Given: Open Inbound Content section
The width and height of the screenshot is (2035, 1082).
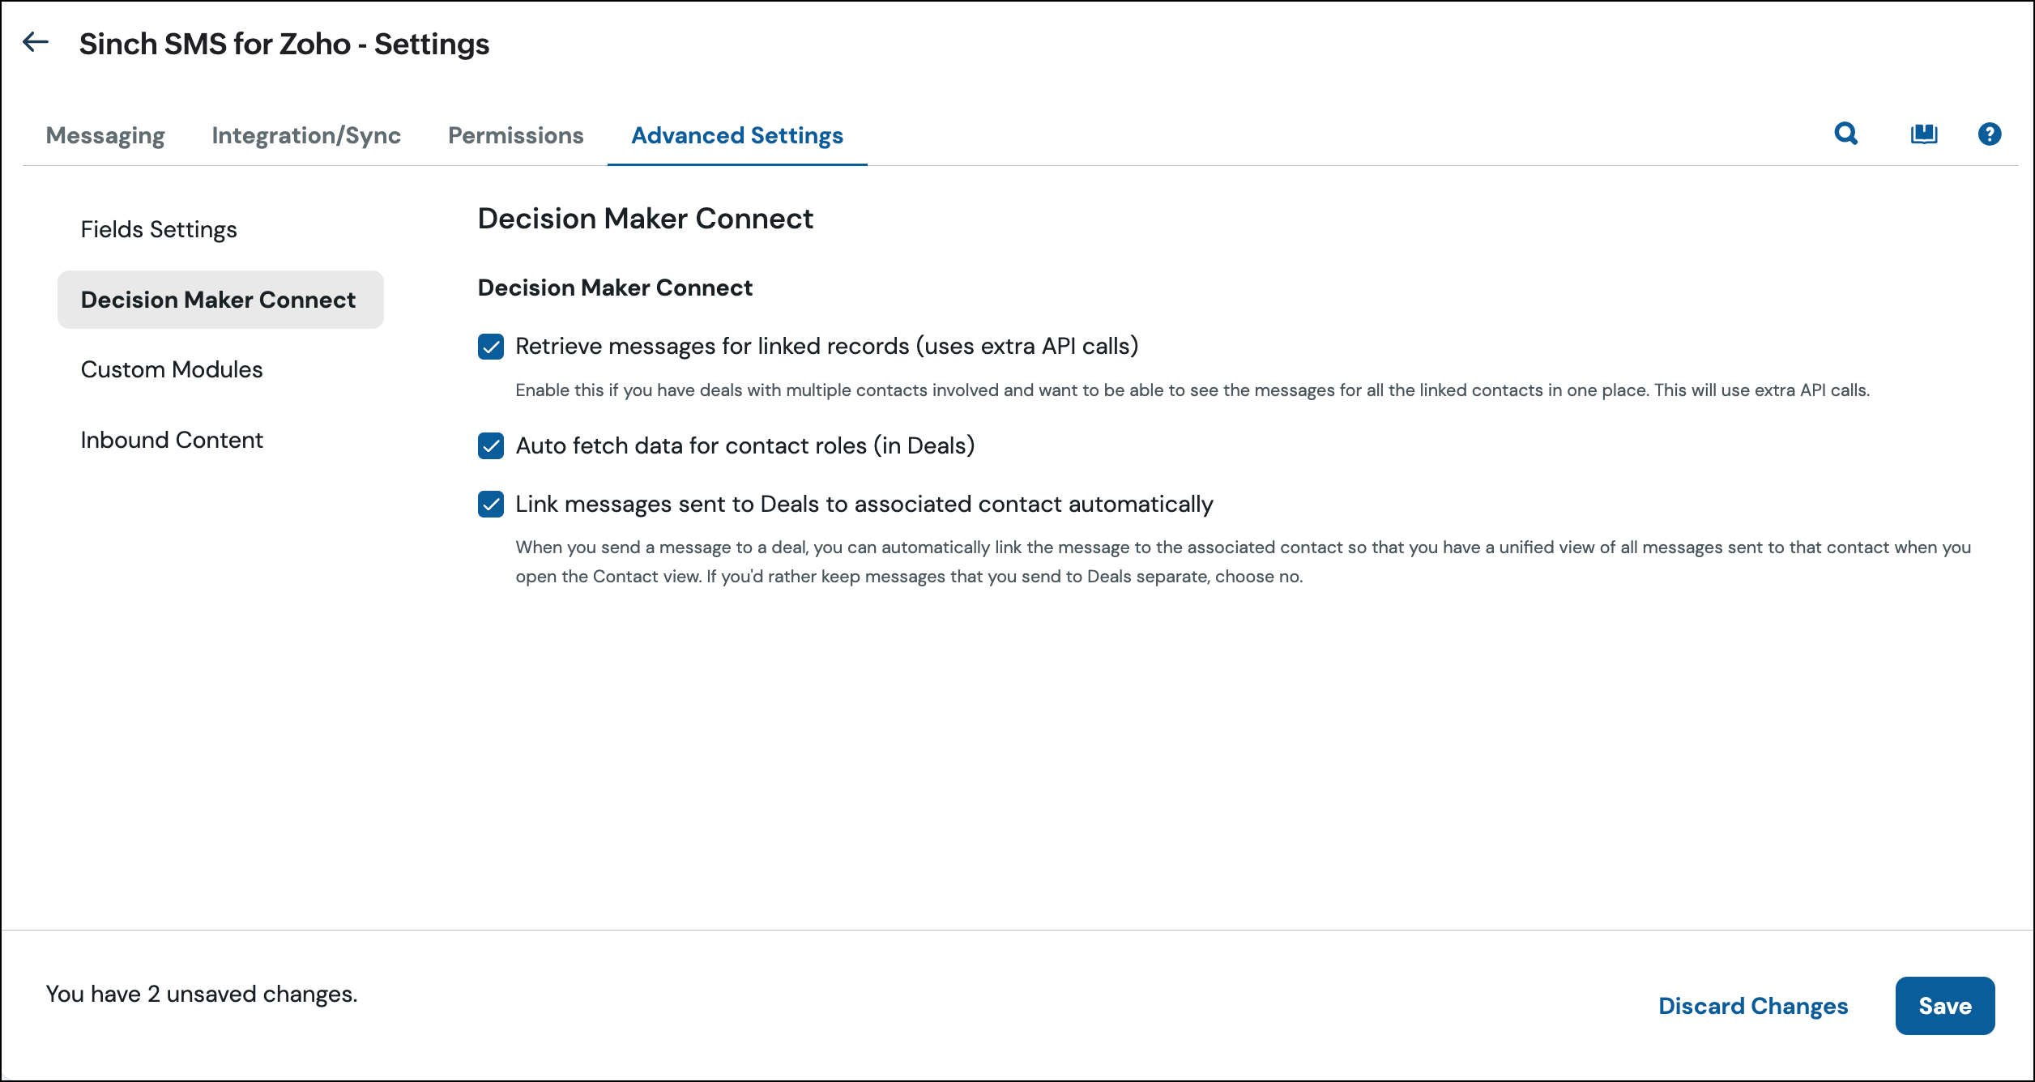Looking at the screenshot, I should pos(172,440).
